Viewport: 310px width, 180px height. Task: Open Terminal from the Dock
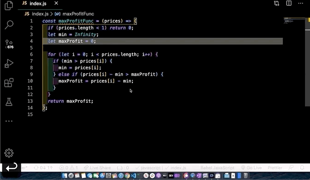(140, 176)
